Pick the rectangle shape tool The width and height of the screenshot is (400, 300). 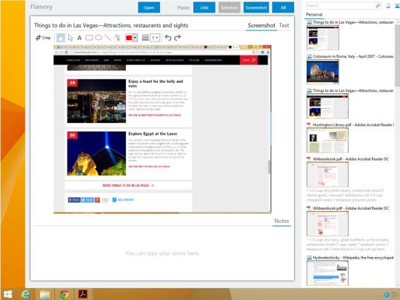(x=89, y=38)
